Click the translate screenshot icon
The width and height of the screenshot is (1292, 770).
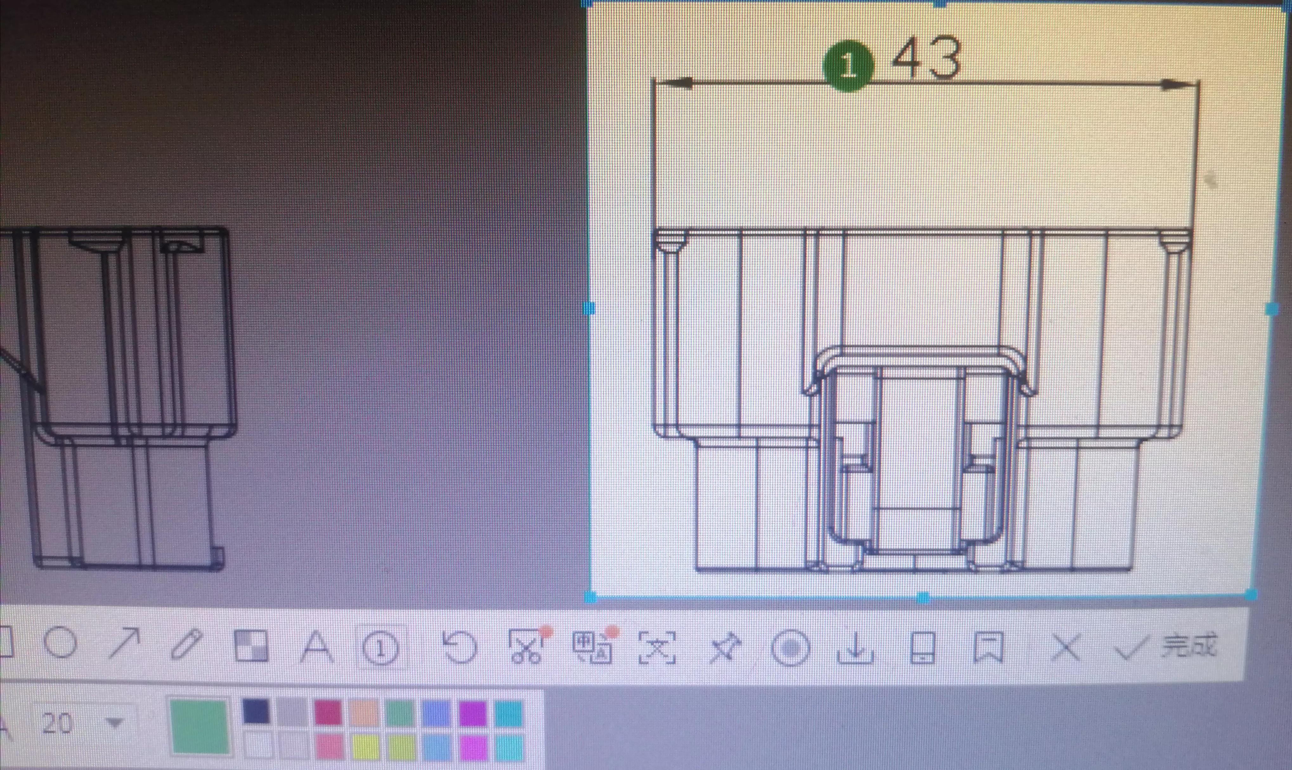pos(593,648)
